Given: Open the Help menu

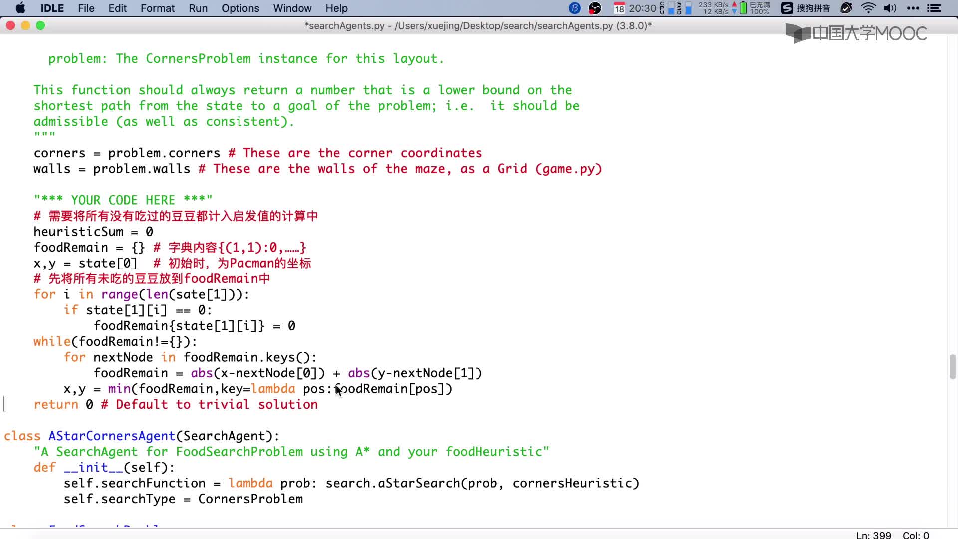Looking at the screenshot, I should [x=336, y=8].
